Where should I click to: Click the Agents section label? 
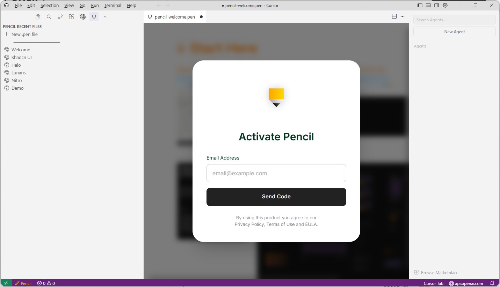point(420,46)
